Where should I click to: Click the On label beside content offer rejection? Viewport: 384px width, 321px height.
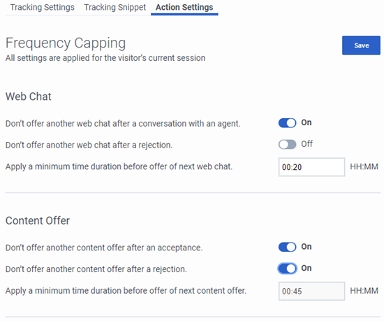307,268
